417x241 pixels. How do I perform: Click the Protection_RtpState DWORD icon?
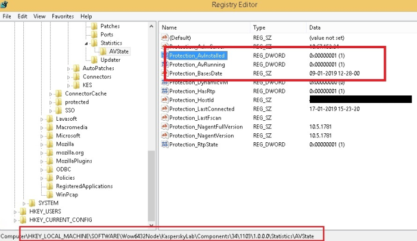pos(165,145)
